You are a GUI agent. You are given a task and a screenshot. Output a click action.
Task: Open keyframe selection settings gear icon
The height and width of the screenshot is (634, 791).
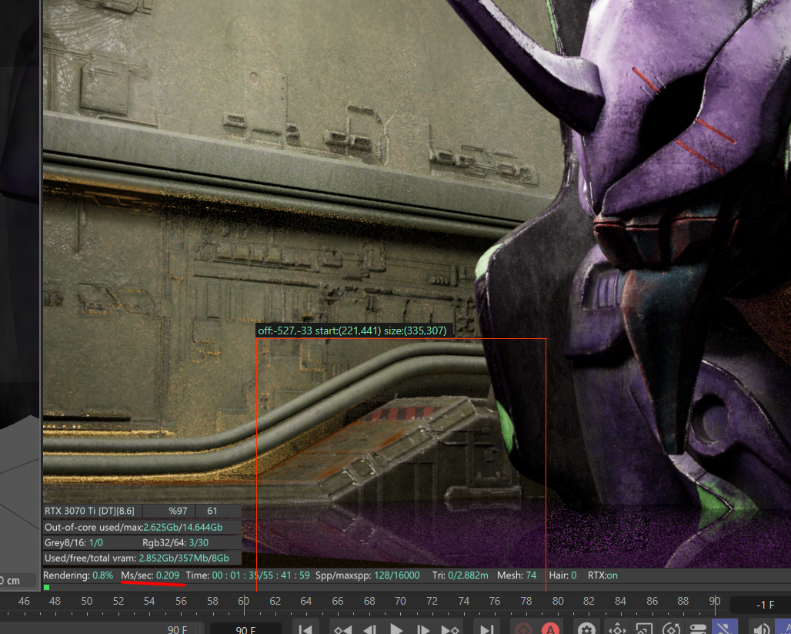(x=586, y=629)
